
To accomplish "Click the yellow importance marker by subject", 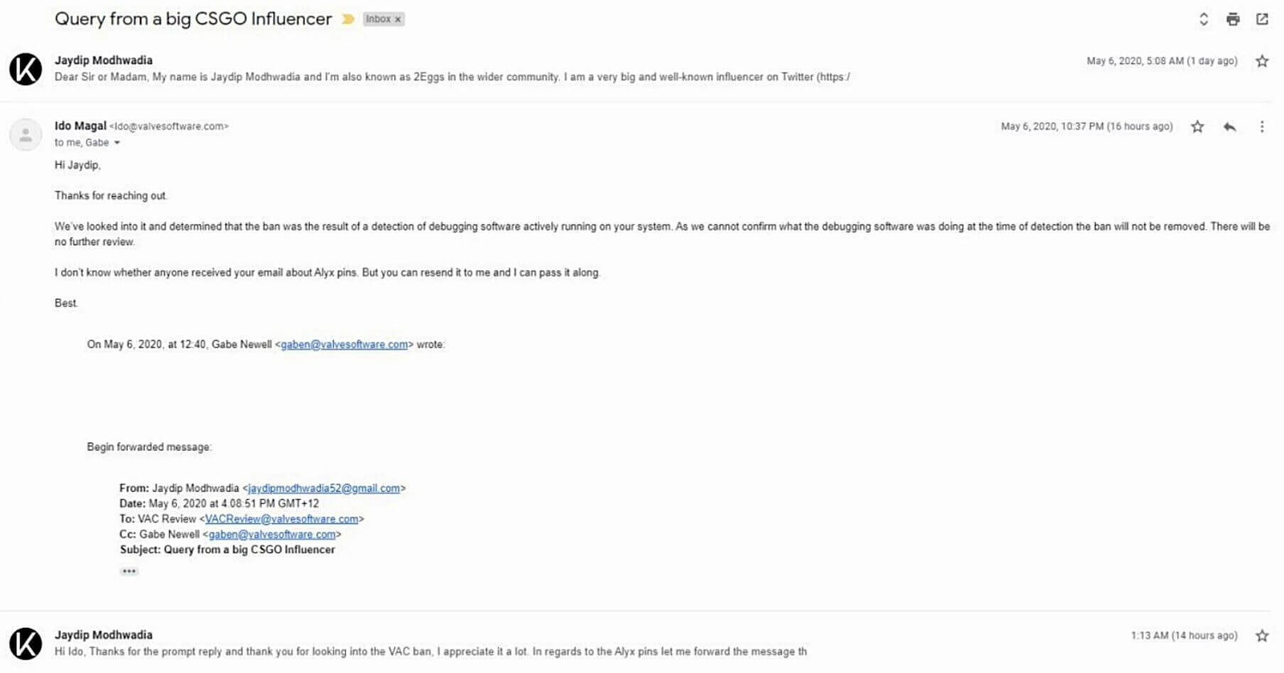I will (348, 19).
